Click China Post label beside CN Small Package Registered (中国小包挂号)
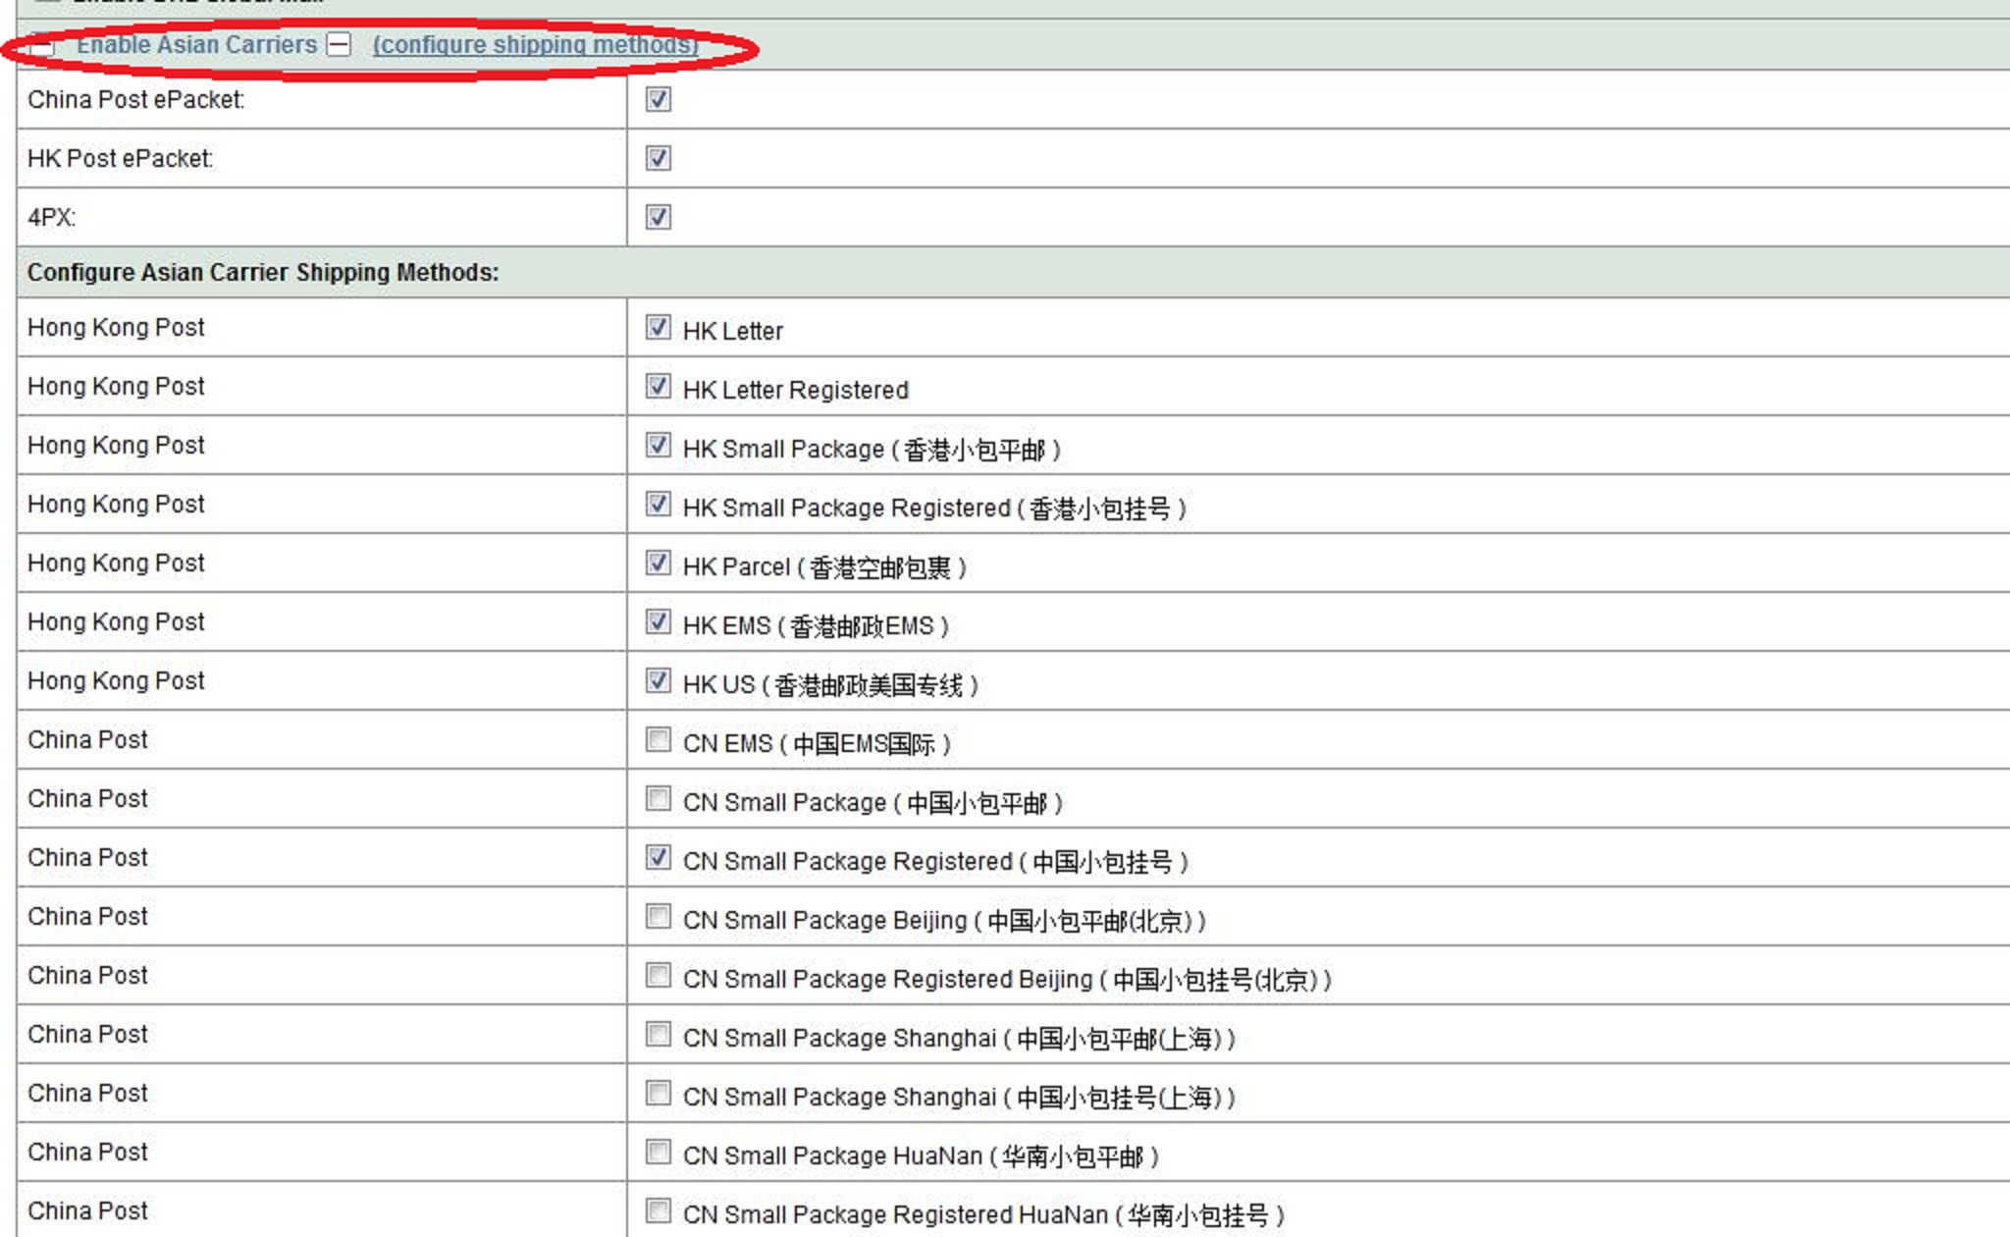This screenshot has height=1237, width=2010. click(x=87, y=857)
